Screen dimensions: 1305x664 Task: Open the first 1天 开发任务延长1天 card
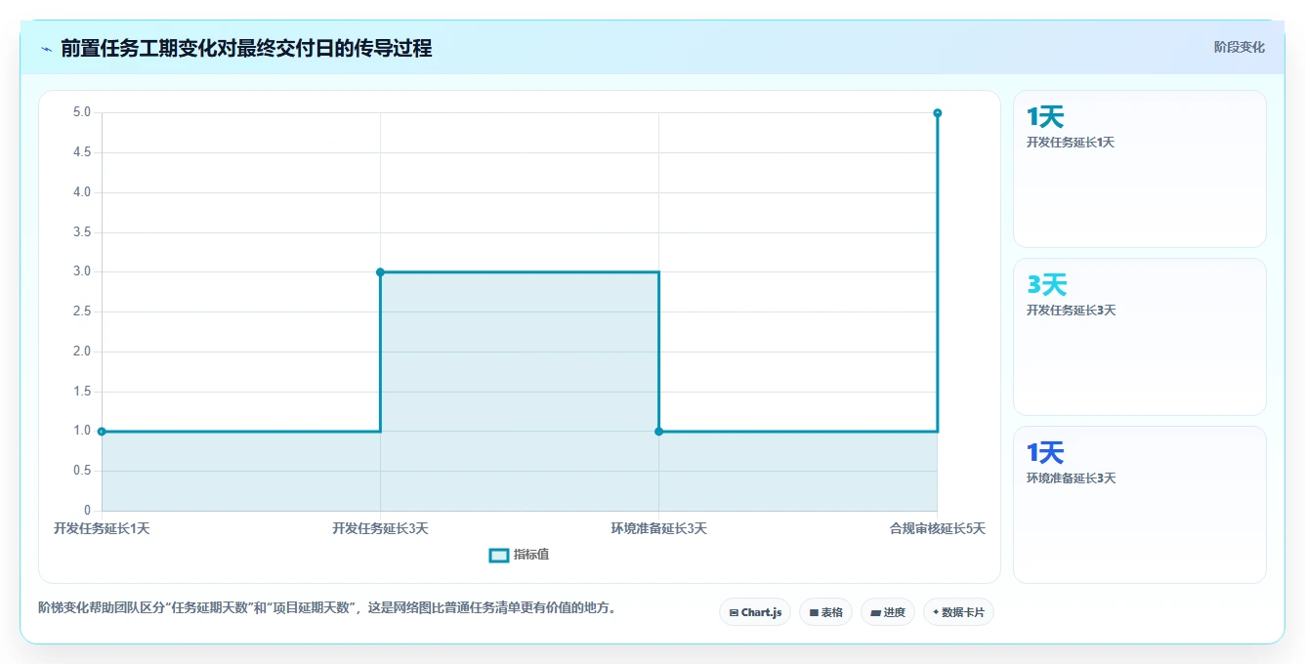pos(1140,169)
